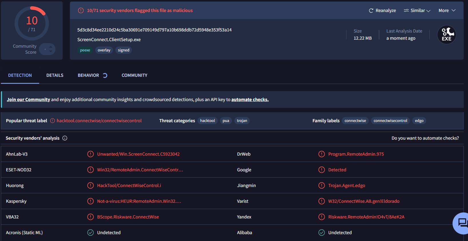Click the alert icon for the DrWeb detection

coord(322,154)
